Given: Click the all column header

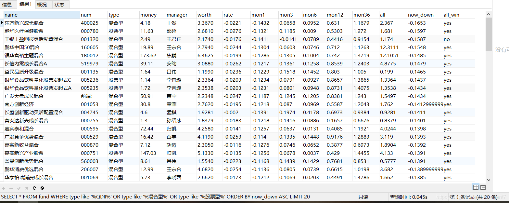Looking at the screenshot, I should click(393, 15).
